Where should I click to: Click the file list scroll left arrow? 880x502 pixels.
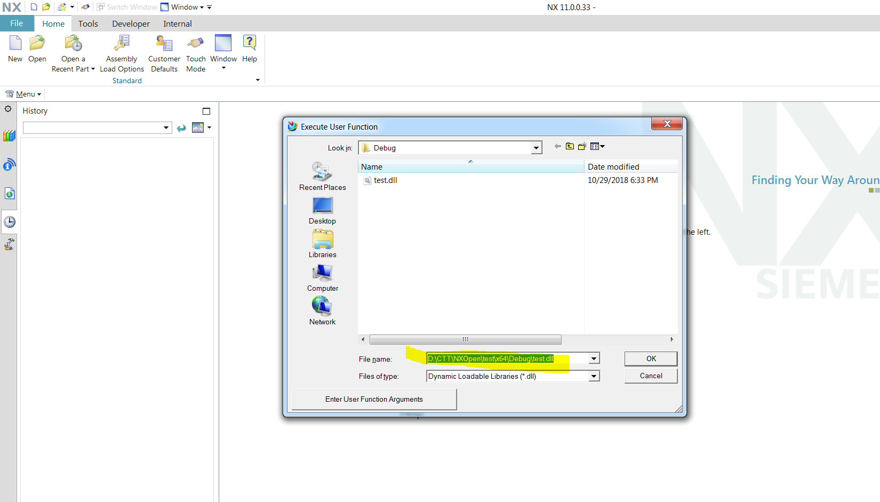(363, 339)
